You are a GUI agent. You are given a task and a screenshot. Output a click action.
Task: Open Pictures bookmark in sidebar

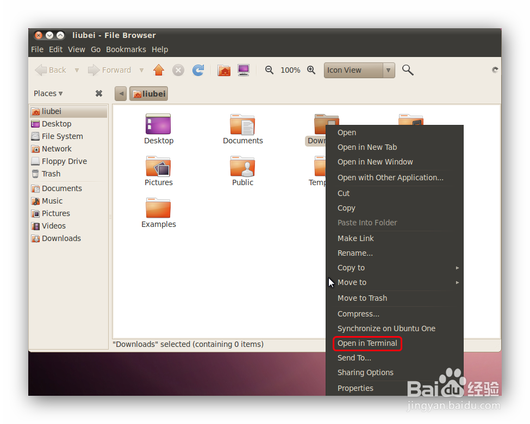pyautogui.click(x=68, y=213)
